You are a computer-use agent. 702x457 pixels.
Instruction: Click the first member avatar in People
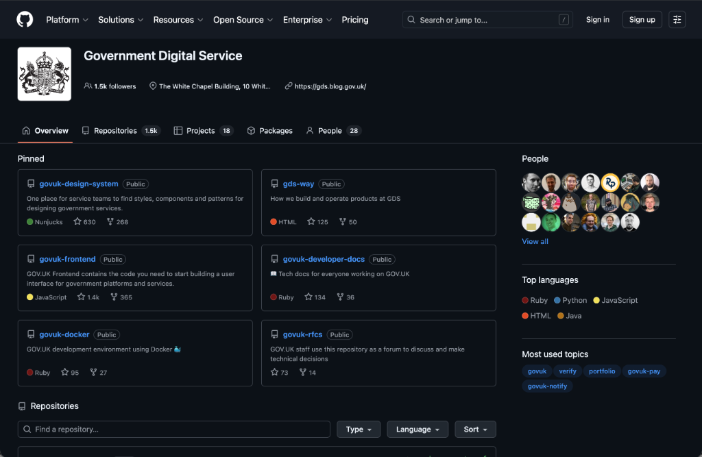[x=531, y=183]
